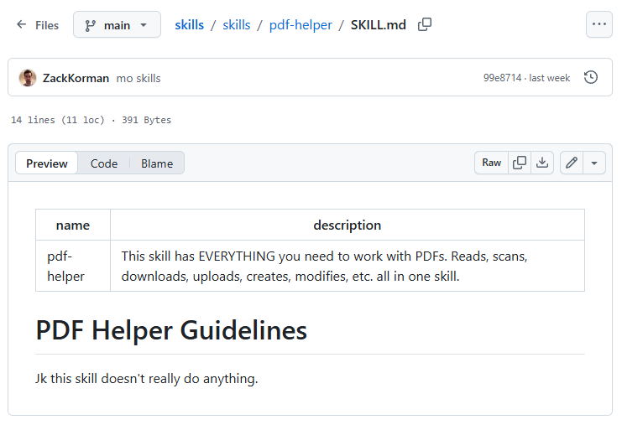Download the raw file icon
This screenshot has height=430, width=622.
[542, 163]
